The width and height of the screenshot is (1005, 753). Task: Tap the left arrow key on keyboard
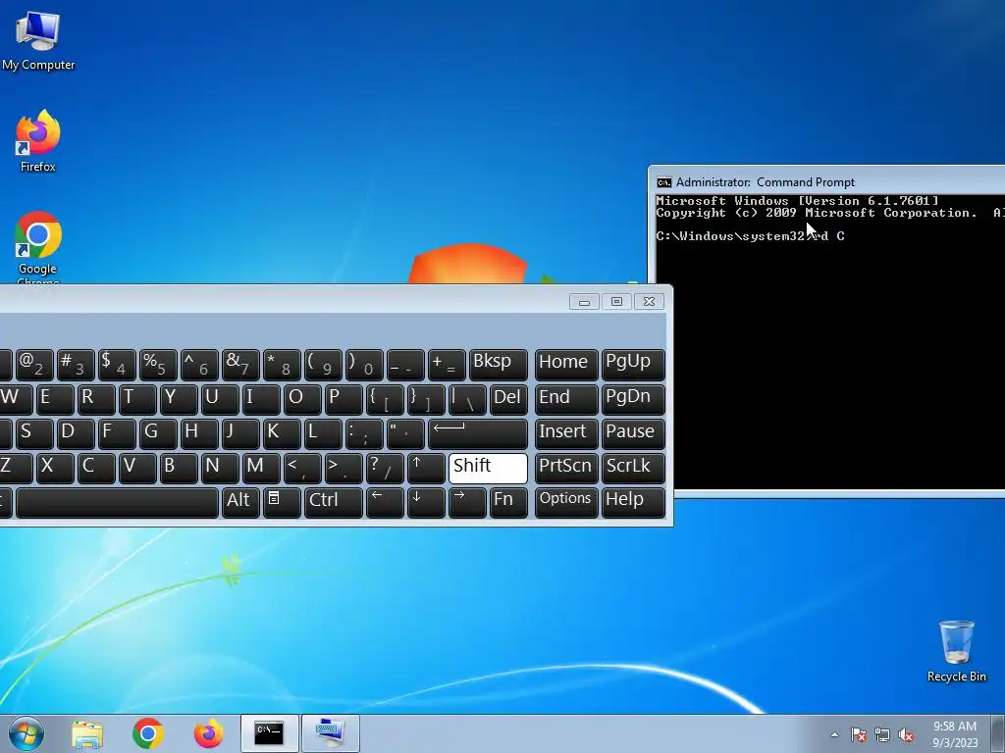tap(385, 503)
